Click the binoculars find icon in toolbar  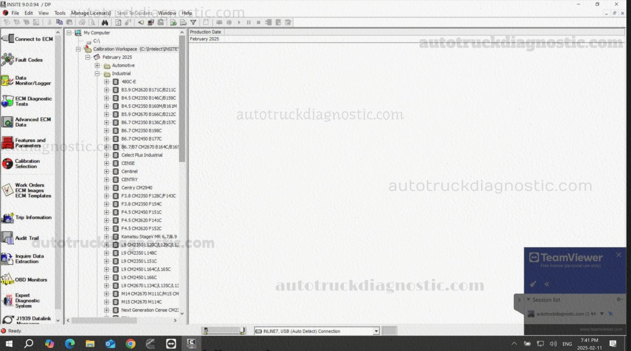click(105, 22)
